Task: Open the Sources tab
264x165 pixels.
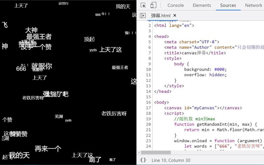Action: coord(228,5)
